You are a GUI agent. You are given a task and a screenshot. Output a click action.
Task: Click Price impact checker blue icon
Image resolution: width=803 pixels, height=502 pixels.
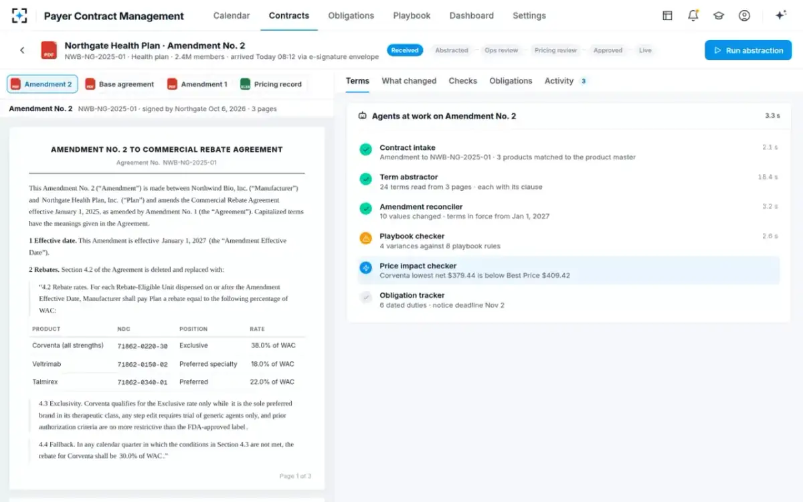tap(365, 267)
